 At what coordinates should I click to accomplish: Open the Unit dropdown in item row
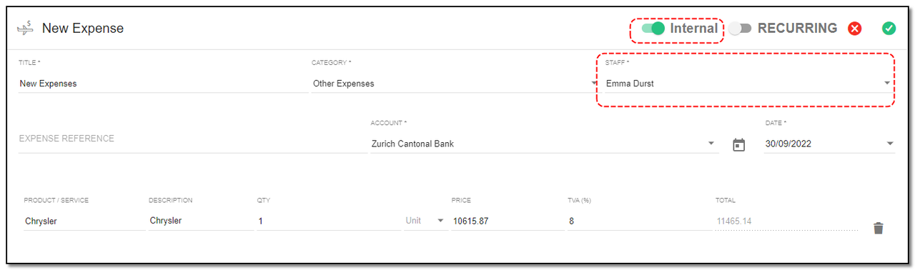click(x=425, y=221)
